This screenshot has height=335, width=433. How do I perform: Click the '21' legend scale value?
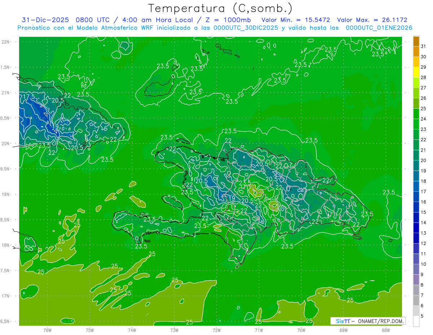point(423,150)
